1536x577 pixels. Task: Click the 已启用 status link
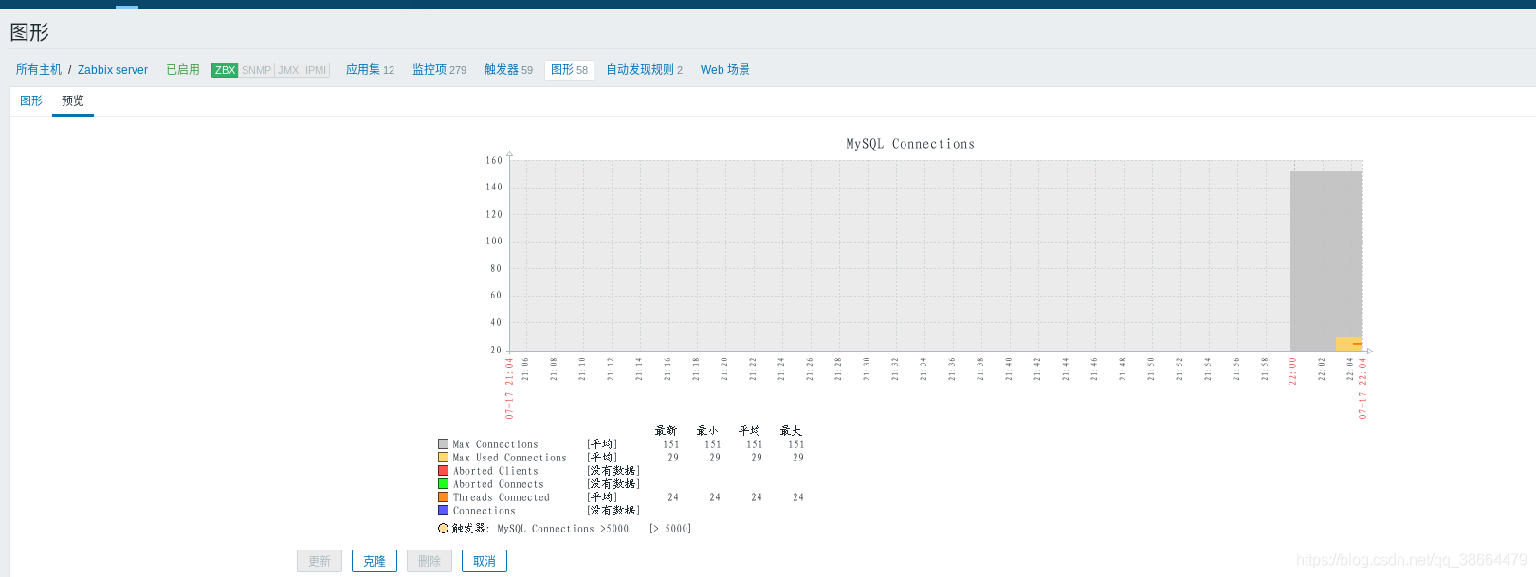pyautogui.click(x=183, y=70)
